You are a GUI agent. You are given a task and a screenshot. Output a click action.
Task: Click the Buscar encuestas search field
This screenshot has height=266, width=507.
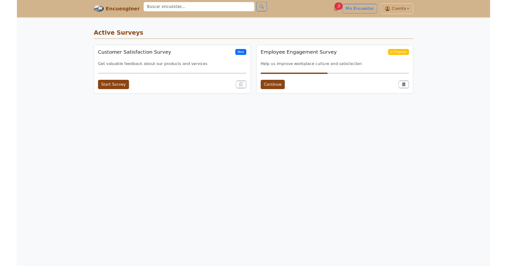tap(199, 6)
